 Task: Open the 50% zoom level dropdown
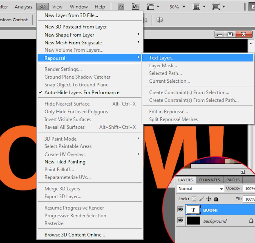tap(177, 7)
